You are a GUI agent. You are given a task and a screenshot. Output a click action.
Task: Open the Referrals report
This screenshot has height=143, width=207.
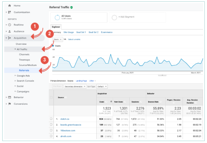tap(24, 70)
